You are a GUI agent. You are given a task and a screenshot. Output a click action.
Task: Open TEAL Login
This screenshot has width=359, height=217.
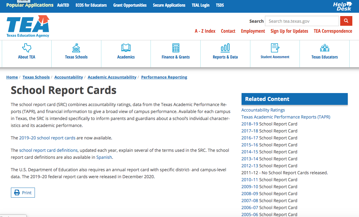click(x=201, y=5)
